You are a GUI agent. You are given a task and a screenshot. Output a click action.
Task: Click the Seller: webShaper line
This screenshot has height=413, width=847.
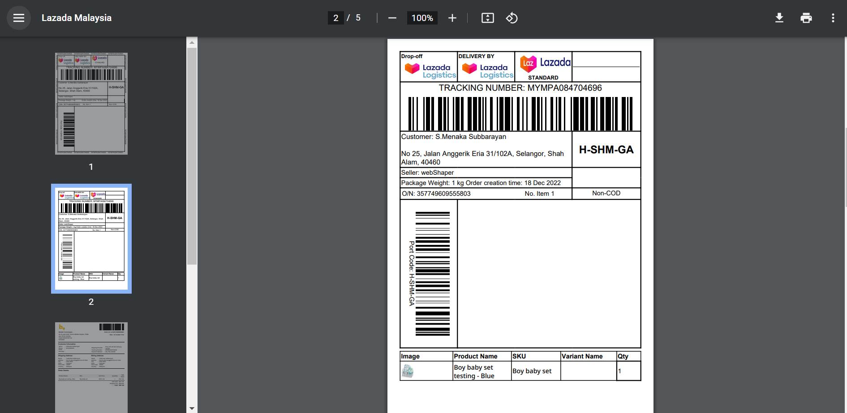click(x=428, y=173)
